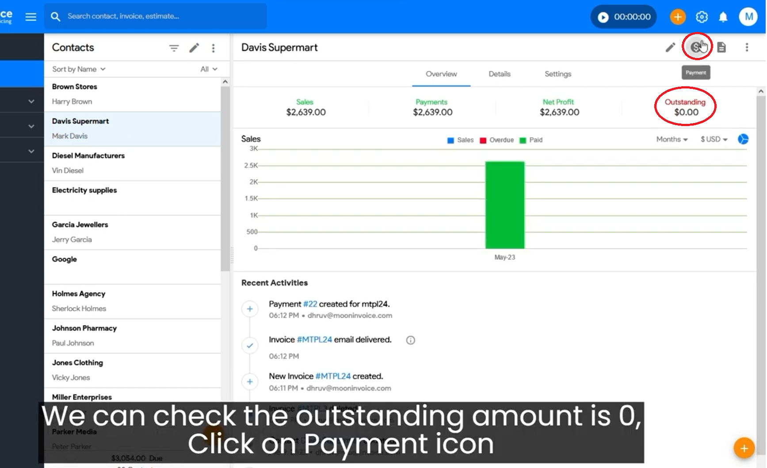The width and height of the screenshot is (767, 468).
Task: Open the document icon in contact header
Action: pos(721,47)
